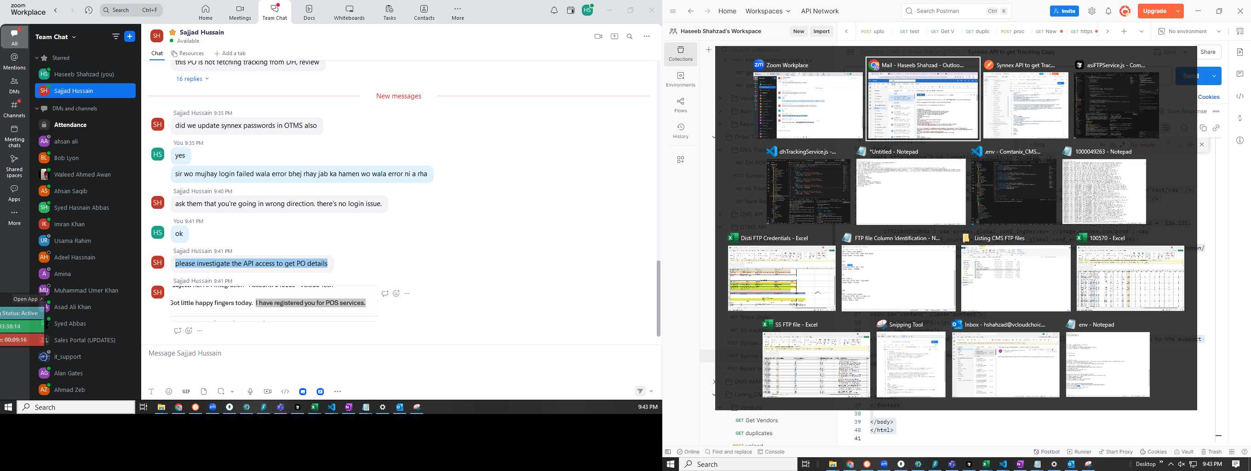This screenshot has width=1251, height=471.
Task: Click the Invite button in Postman
Action: click(x=1064, y=11)
